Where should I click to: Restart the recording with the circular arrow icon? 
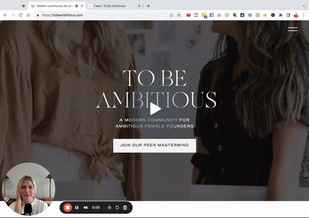point(117,208)
